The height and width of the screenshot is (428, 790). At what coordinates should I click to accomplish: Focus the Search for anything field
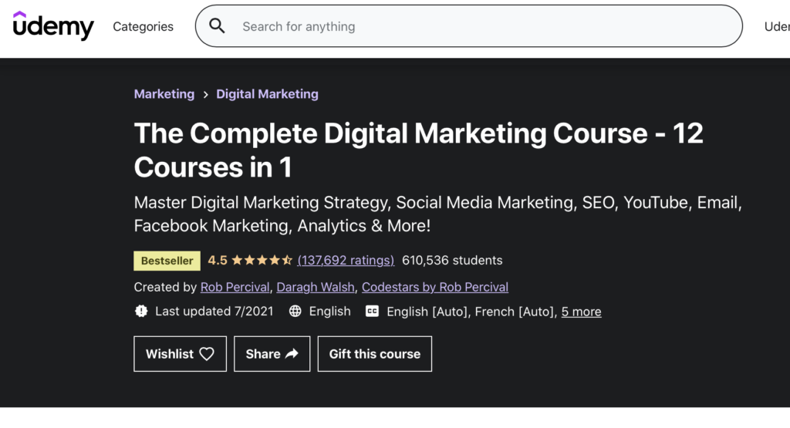click(x=468, y=26)
